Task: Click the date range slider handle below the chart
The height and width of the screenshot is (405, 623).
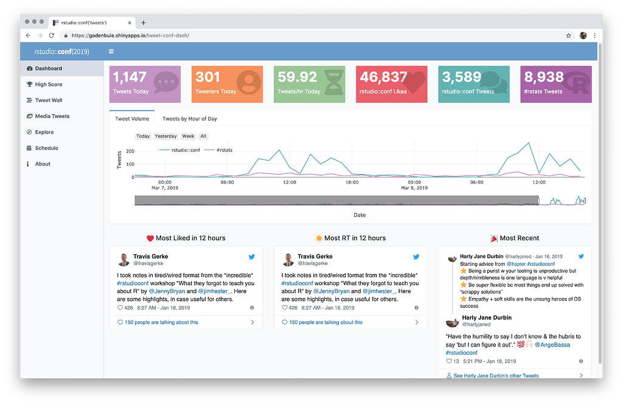Action: (538, 200)
